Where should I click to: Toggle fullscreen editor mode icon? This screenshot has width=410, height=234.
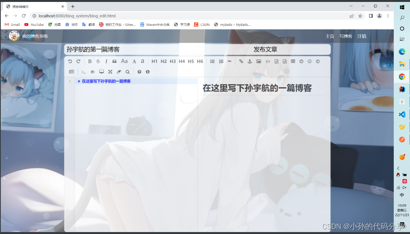pyautogui.click(x=110, y=72)
